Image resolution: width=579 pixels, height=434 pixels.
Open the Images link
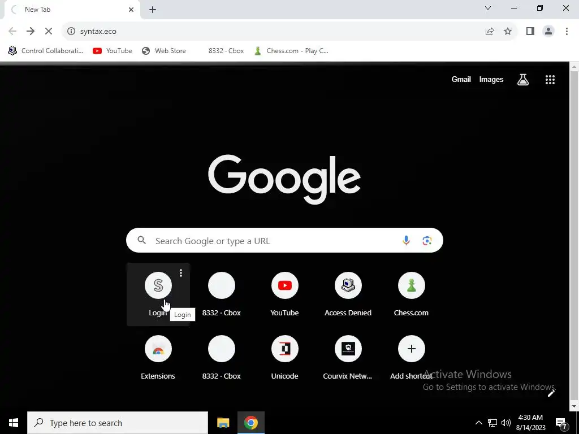click(491, 79)
